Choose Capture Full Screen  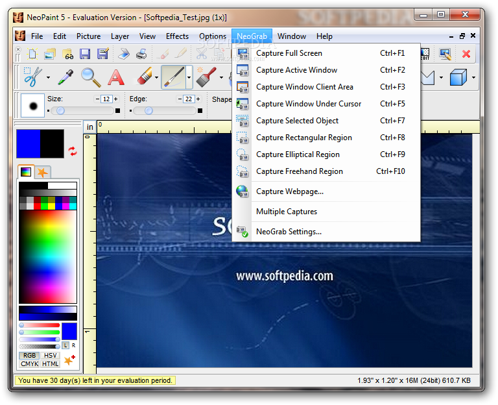point(326,53)
